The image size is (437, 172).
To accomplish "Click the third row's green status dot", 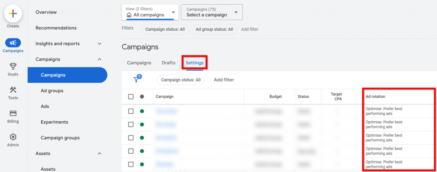I will coord(142,138).
